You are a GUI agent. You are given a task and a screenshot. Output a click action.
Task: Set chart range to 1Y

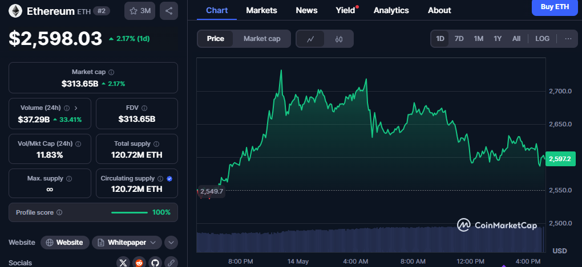(x=498, y=39)
